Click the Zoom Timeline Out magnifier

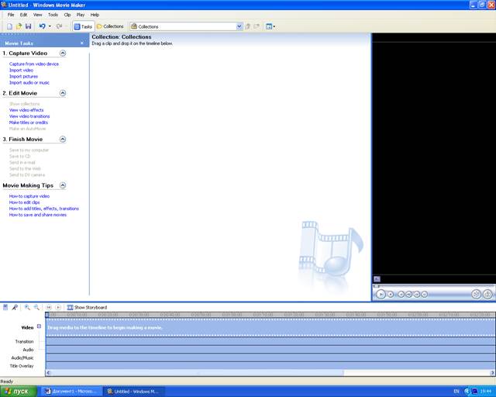[x=36, y=307]
